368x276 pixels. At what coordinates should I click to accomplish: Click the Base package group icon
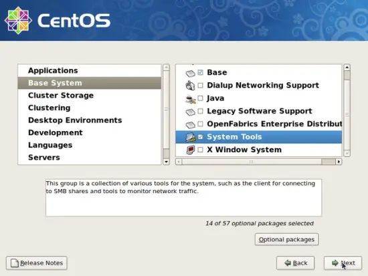[x=190, y=74]
